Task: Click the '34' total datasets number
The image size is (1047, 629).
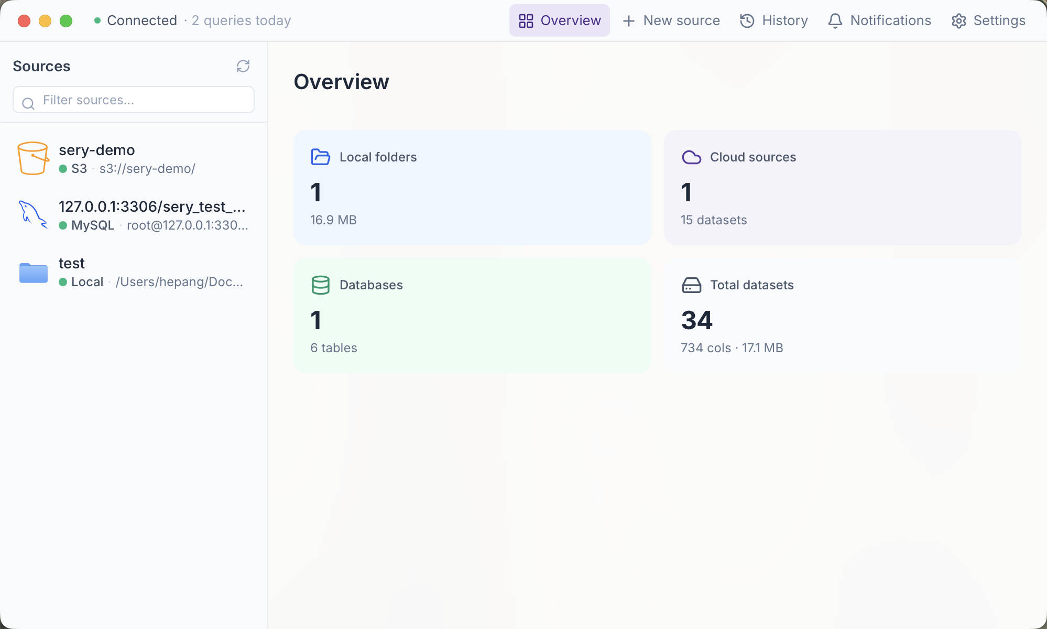Action: point(696,320)
